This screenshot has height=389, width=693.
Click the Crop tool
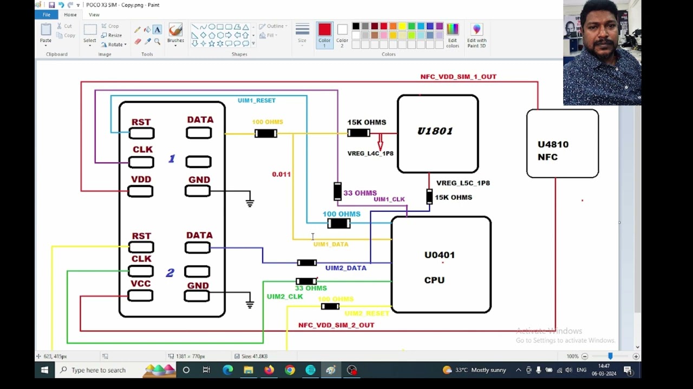pos(110,26)
